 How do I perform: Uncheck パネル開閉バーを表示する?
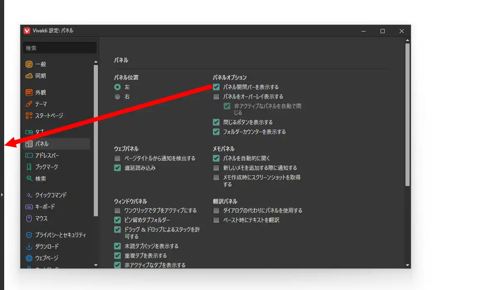pyautogui.click(x=216, y=87)
